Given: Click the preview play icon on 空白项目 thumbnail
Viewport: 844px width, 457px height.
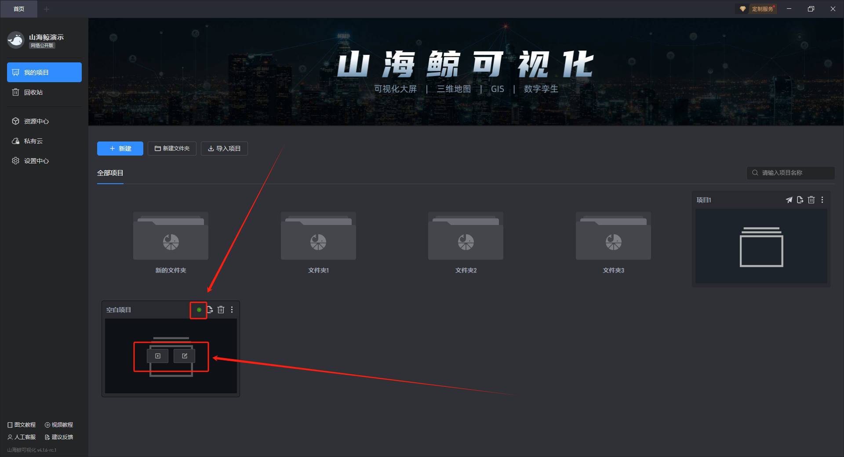Looking at the screenshot, I should coord(158,356).
